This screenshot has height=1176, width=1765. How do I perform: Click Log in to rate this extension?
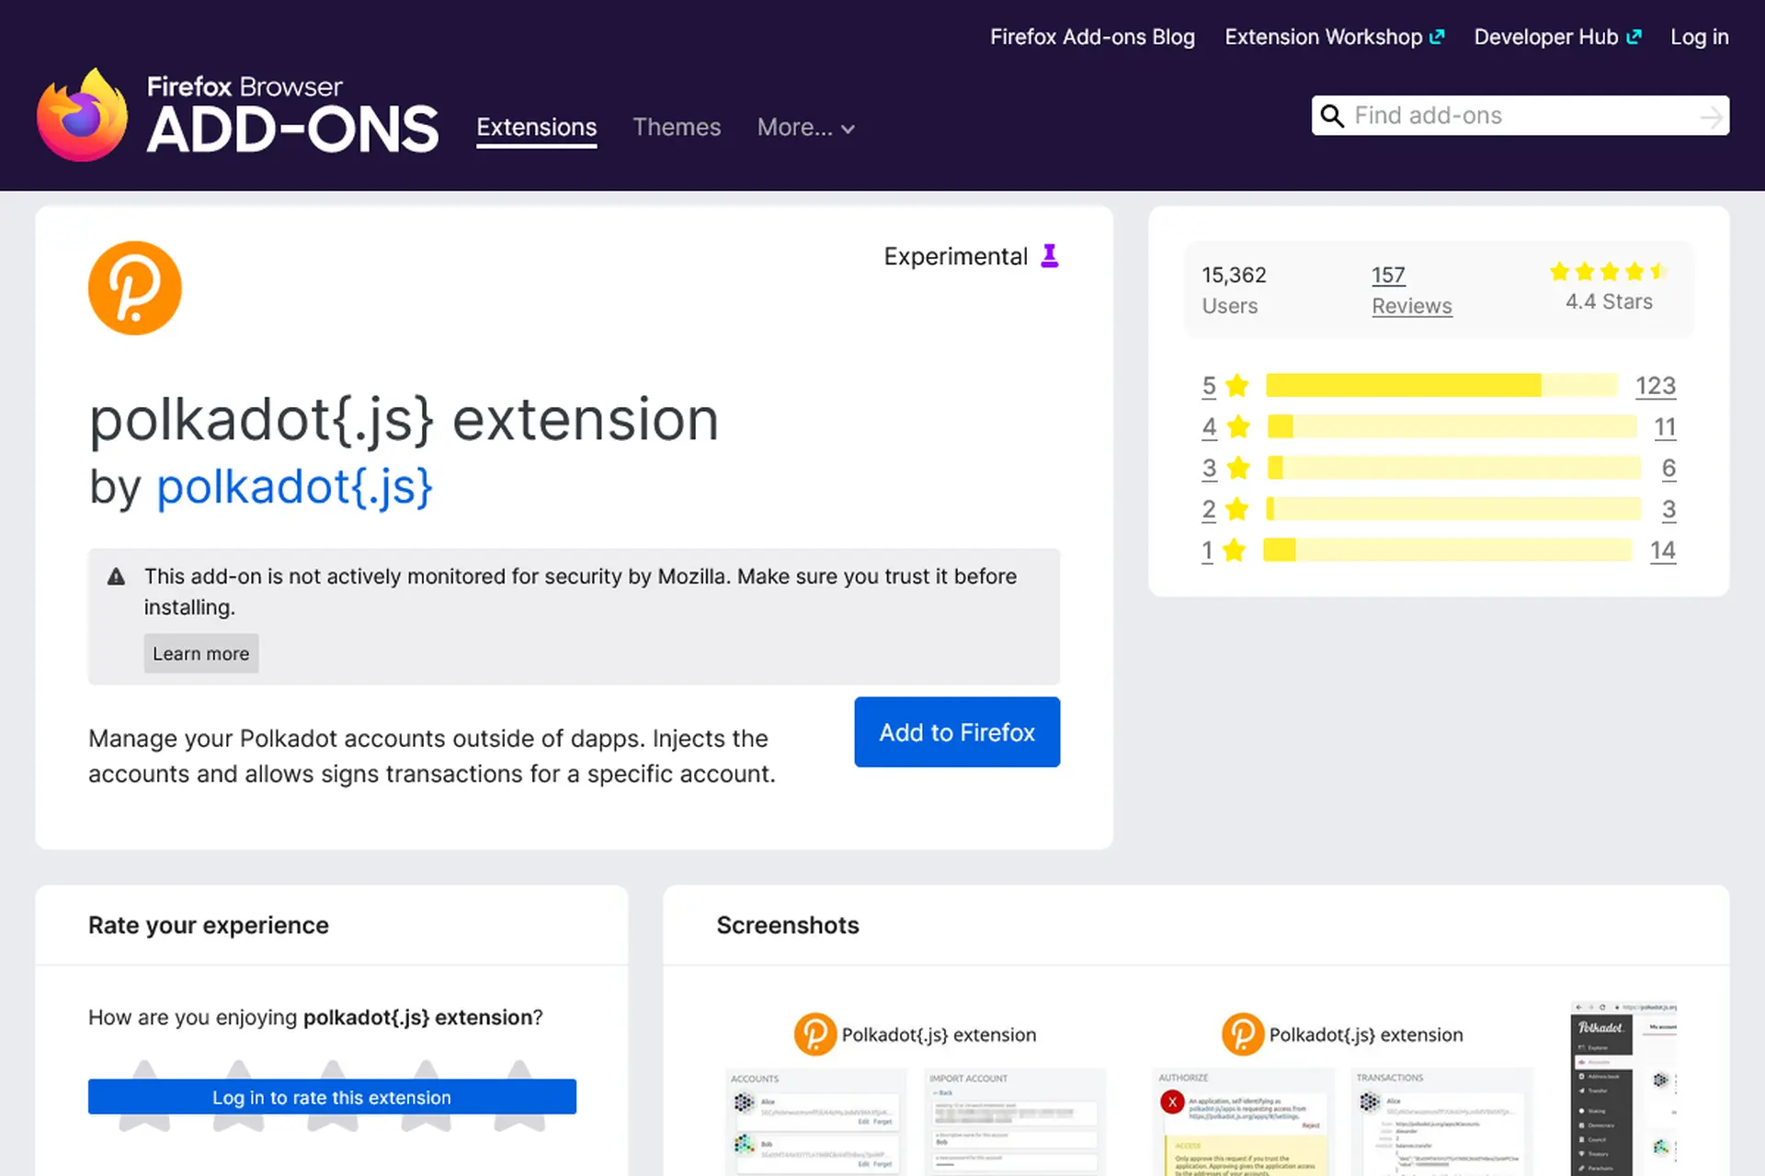click(332, 1097)
